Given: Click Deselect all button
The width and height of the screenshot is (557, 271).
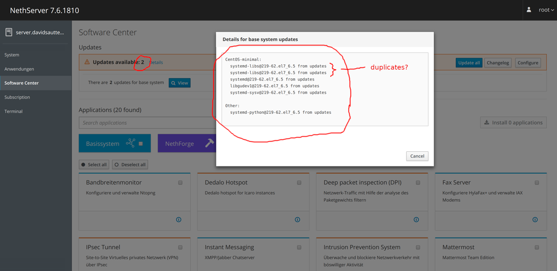Looking at the screenshot, I should (x=130, y=165).
